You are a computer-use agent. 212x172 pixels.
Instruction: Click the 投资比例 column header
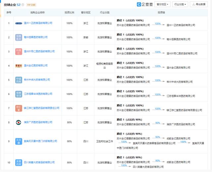(x=69, y=13)
